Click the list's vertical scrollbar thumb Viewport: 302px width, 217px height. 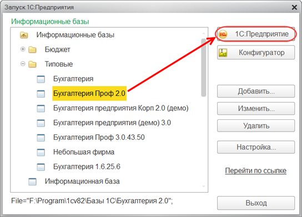(x=203, y=67)
